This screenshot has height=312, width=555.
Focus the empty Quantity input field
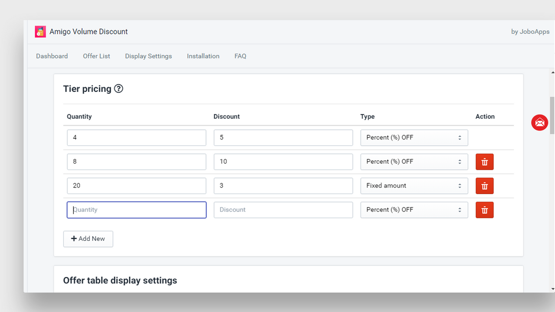[137, 210]
